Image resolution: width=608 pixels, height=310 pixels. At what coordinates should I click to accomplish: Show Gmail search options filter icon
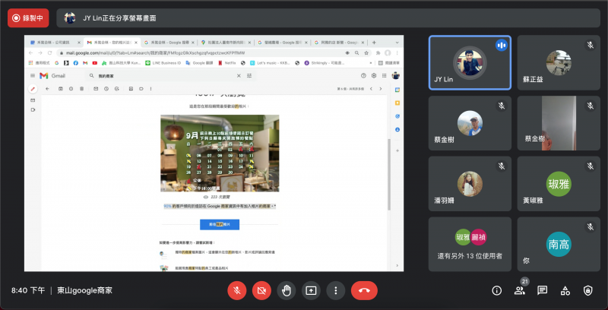[x=249, y=76]
